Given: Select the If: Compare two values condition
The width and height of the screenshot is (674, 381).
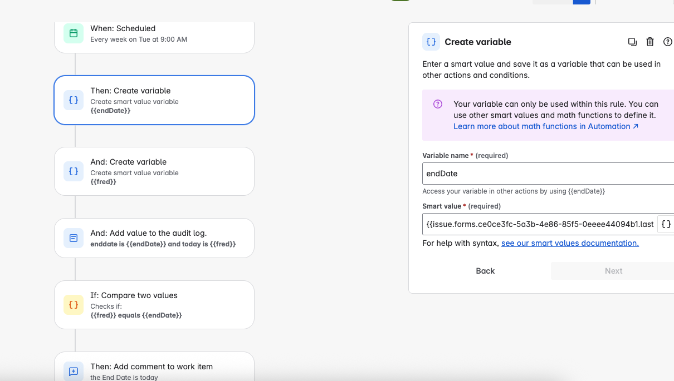Looking at the screenshot, I should coord(154,305).
